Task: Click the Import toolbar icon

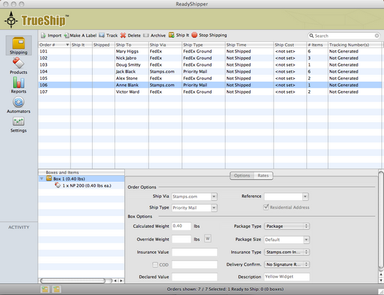Action: [x=43, y=36]
